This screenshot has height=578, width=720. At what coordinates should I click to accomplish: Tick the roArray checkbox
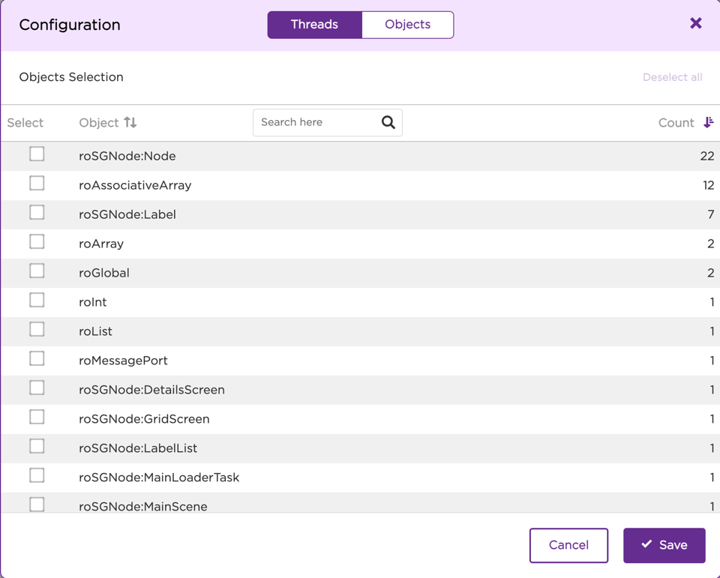pos(37,241)
